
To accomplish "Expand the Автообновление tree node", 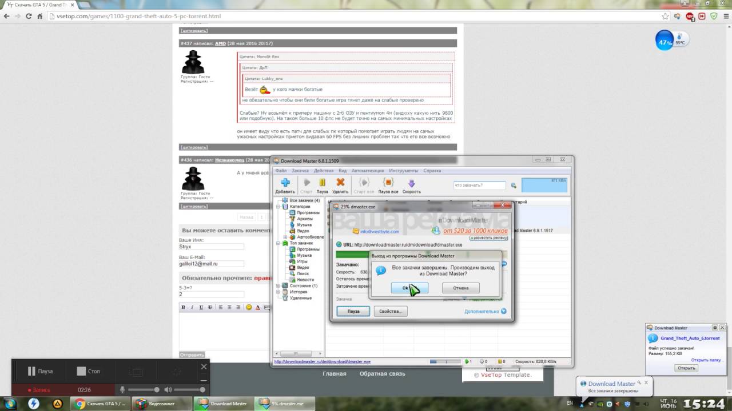I will coord(285,237).
